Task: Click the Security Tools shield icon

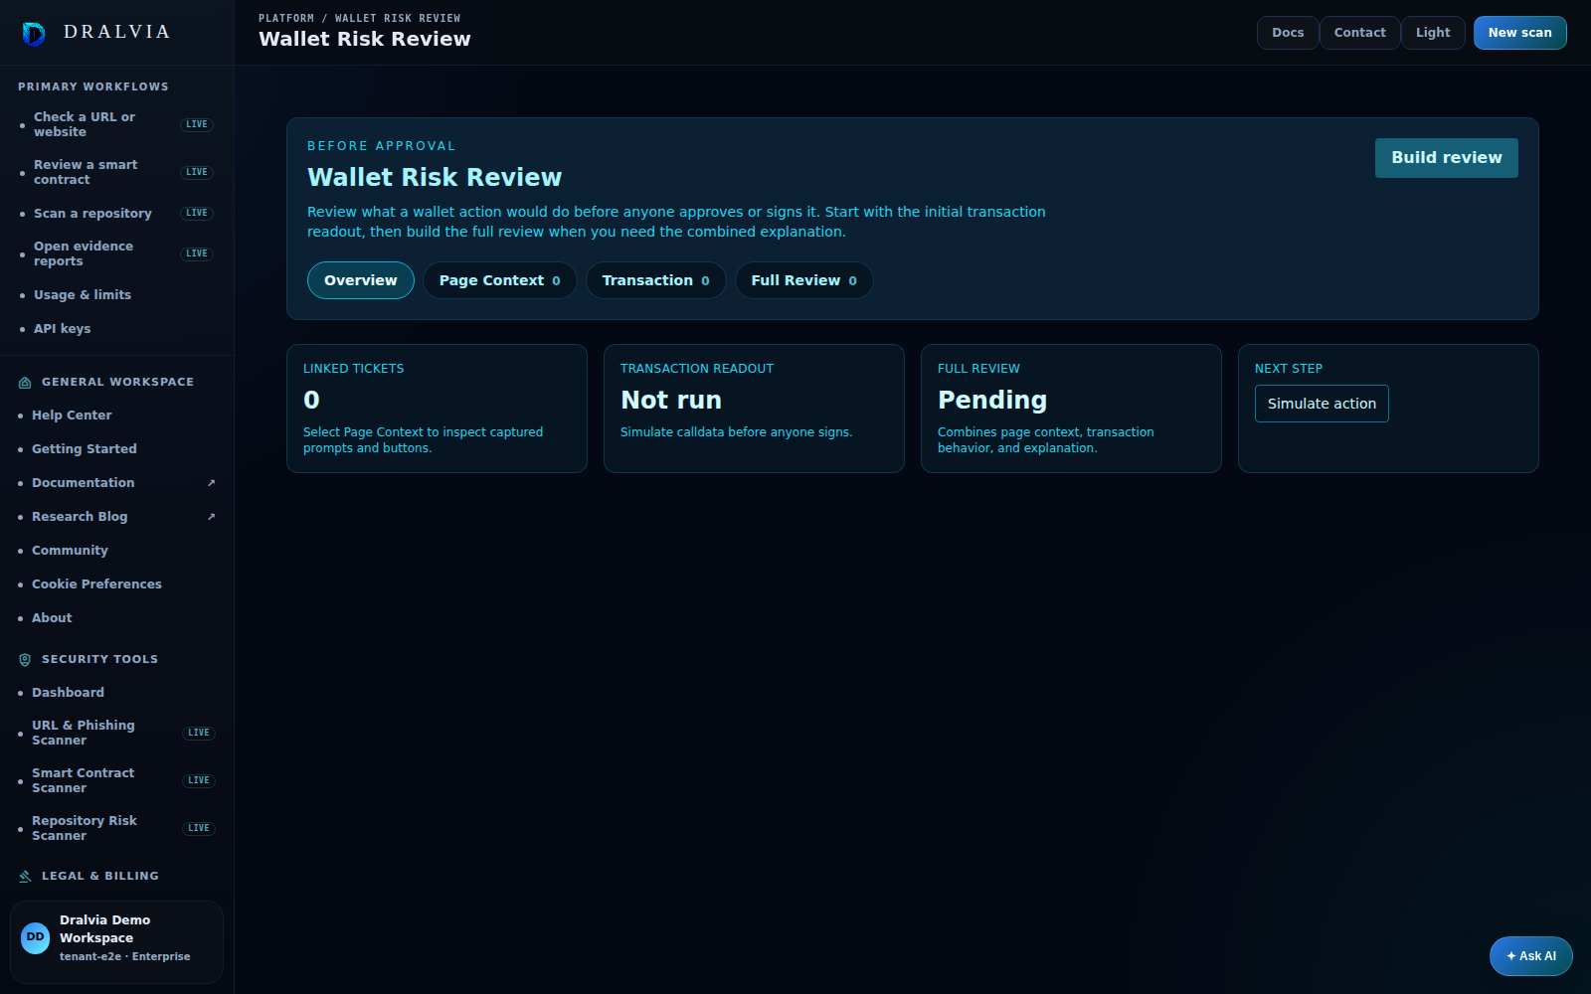Action: (25, 660)
